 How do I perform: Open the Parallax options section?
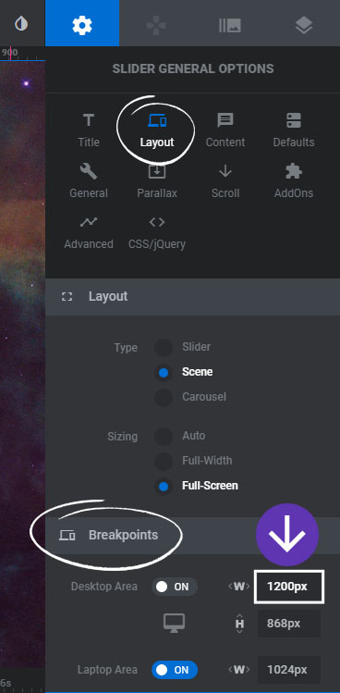157,180
